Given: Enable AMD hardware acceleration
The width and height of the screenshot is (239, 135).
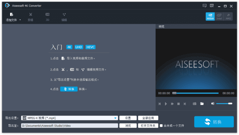Looking at the screenshot, I should point(228,16).
